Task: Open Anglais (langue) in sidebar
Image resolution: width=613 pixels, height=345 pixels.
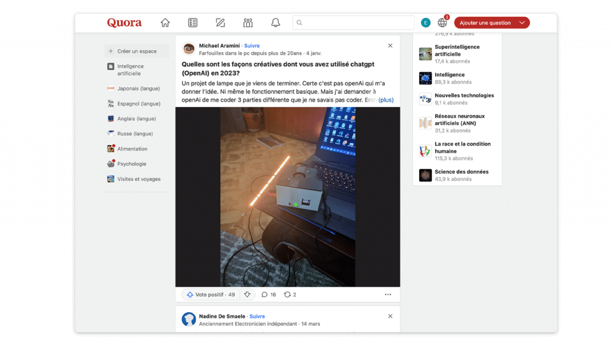Action: point(137,119)
